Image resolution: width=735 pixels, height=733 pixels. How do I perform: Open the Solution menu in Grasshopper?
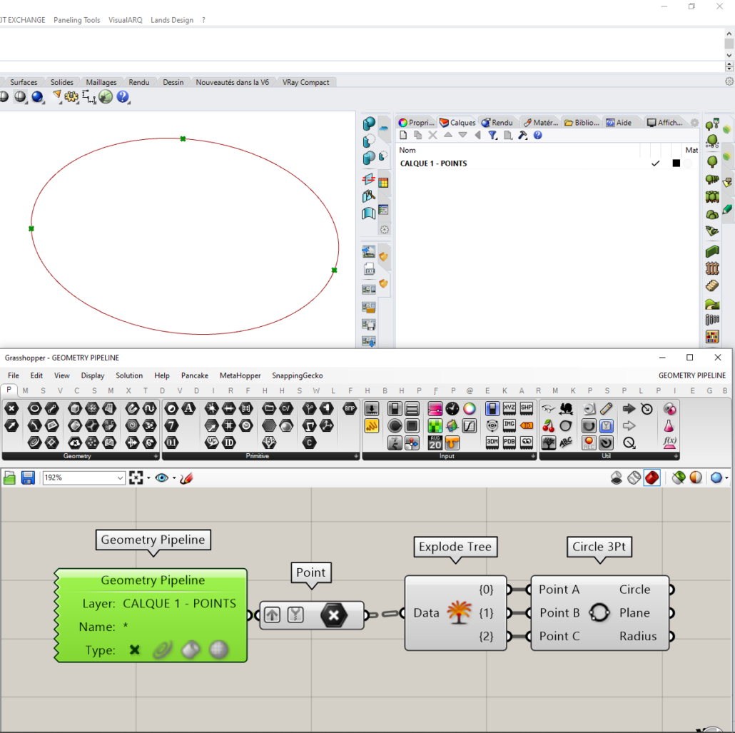click(x=129, y=375)
